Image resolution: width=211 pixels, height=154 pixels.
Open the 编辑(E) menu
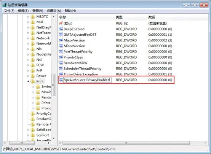(x=23, y=11)
